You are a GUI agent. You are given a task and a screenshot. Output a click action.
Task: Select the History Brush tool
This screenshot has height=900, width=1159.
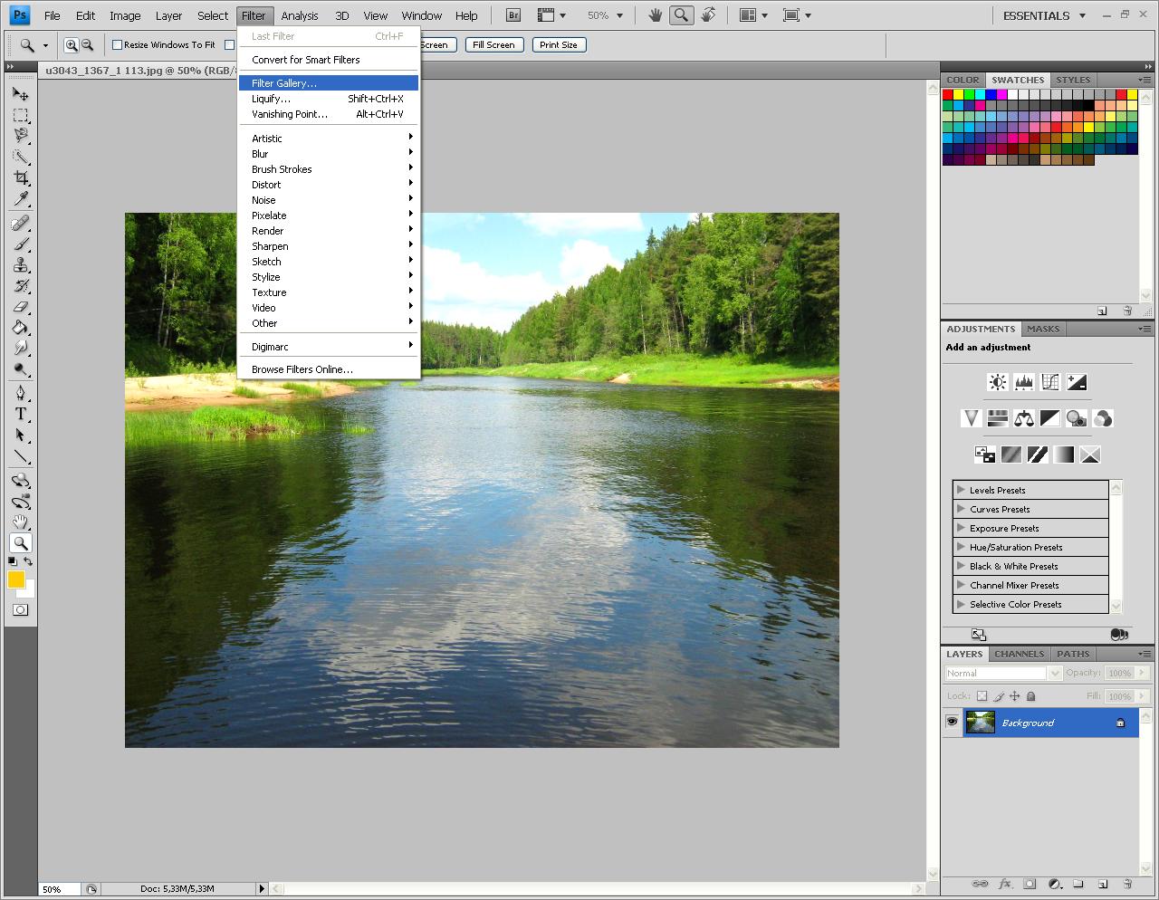pos(21,285)
